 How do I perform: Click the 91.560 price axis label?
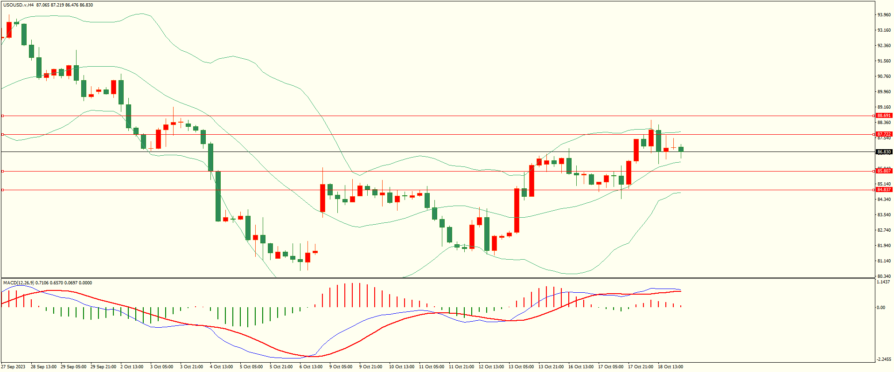(x=884, y=61)
